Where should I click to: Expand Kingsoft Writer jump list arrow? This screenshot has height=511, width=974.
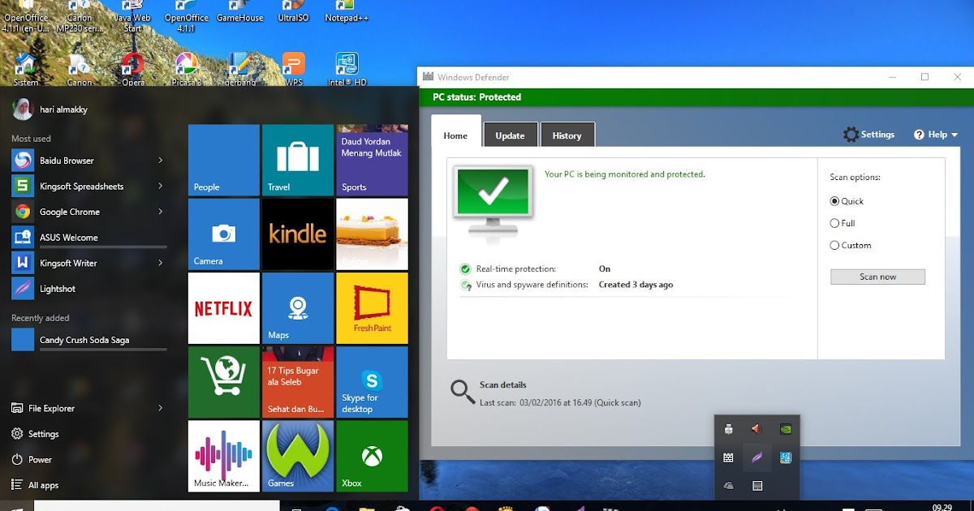coord(161,263)
